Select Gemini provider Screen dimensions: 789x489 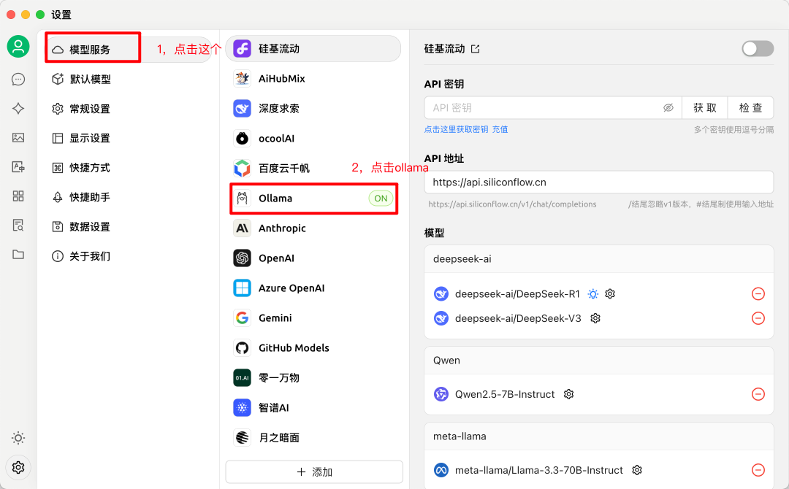[x=313, y=317]
